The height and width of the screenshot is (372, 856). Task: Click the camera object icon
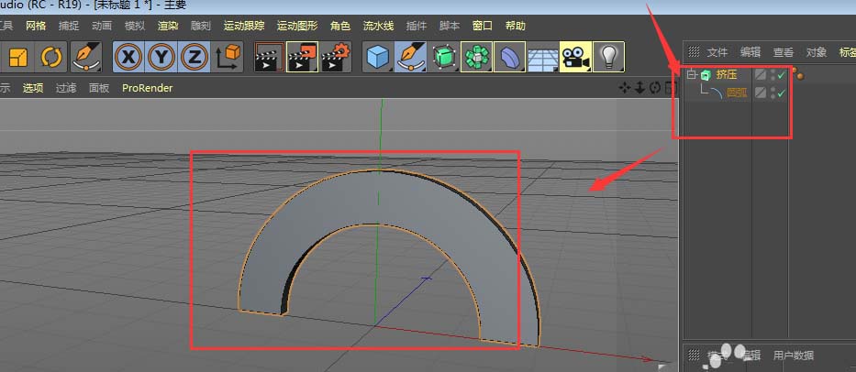[x=574, y=58]
